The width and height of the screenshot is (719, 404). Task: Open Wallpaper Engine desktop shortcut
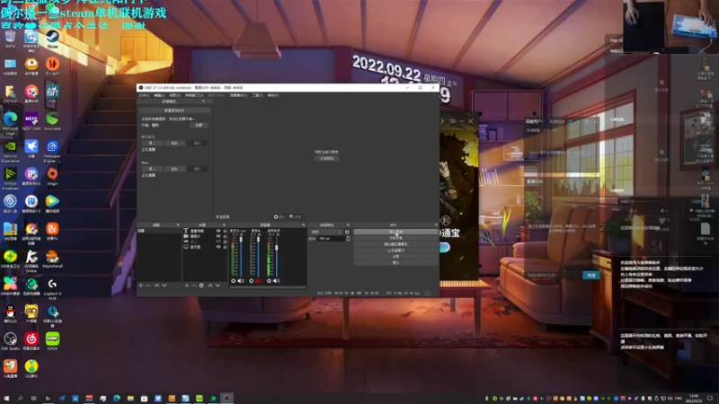(x=52, y=152)
